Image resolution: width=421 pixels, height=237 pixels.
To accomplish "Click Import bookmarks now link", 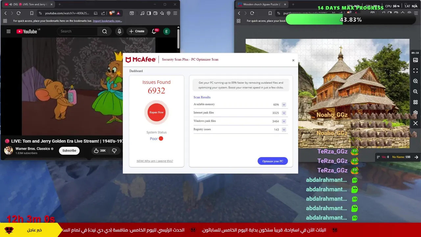I will click(x=107, y=21).
